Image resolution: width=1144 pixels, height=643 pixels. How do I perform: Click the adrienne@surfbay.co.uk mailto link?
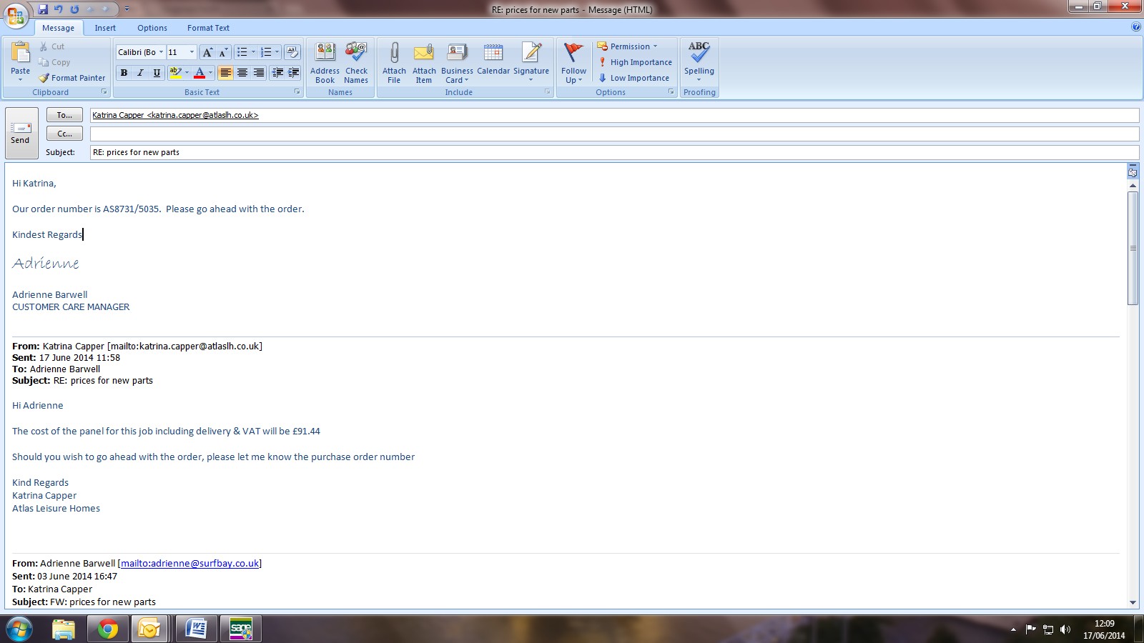pyautogui.click(x=189, y=563)
